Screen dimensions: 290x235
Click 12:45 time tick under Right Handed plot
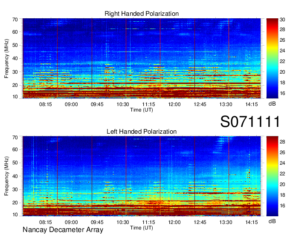[200, 104]
